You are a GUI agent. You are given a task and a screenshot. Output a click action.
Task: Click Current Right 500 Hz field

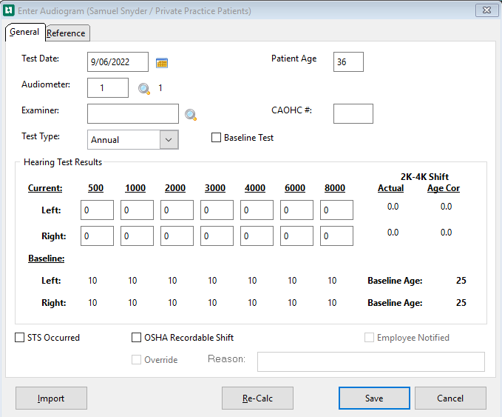point(97,236)
